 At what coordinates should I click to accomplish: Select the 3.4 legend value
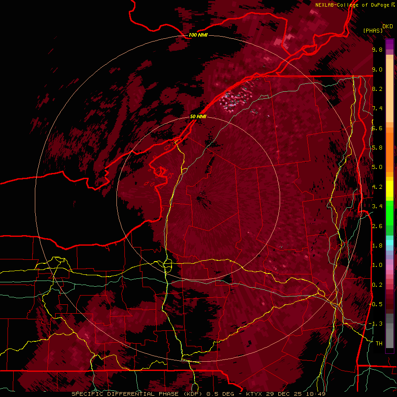[377, 206]
